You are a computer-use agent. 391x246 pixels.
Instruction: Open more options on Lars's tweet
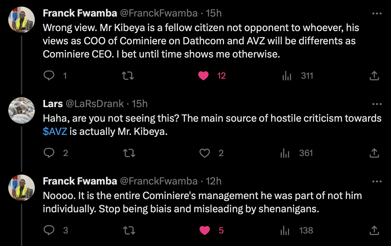click(x=377, y=104)
